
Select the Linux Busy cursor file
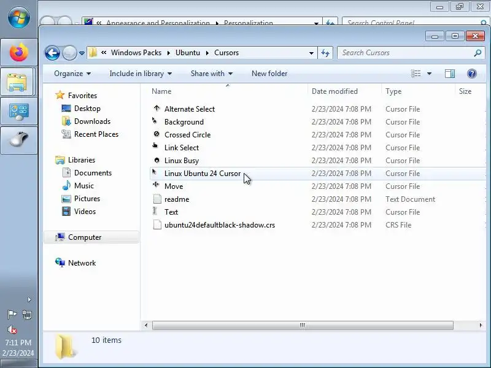[182, 161]
